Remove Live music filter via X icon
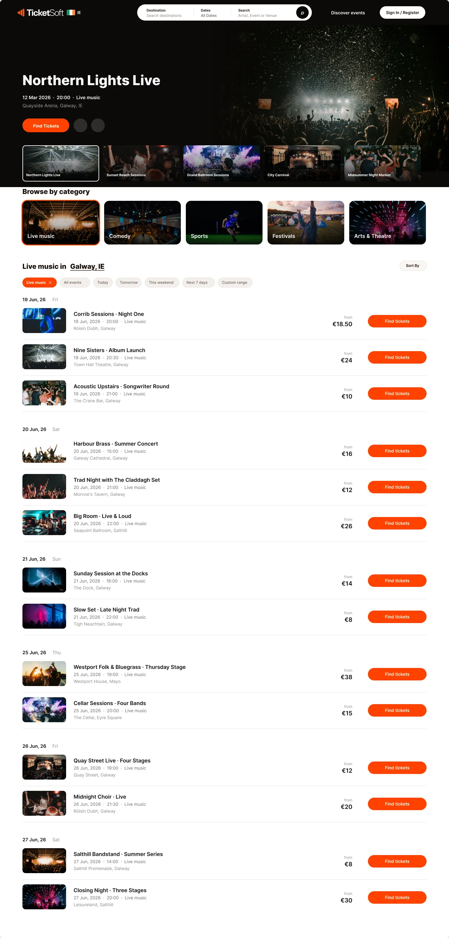This screenshot has width=449, height=938. tap(50, 283)
